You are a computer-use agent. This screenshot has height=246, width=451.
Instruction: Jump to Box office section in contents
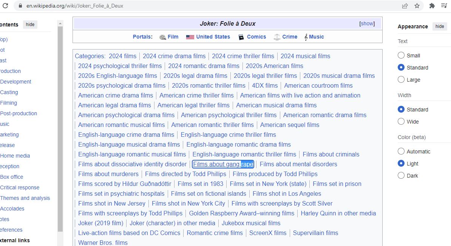pyautogui.click(x=12, y=177)
